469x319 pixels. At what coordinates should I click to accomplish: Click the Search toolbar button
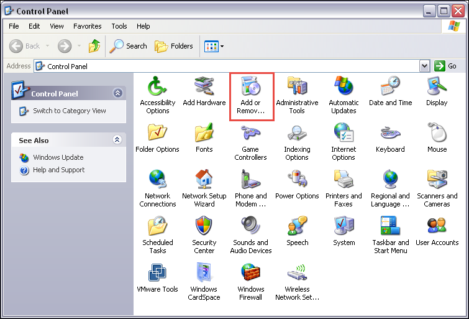pos(128,46)
